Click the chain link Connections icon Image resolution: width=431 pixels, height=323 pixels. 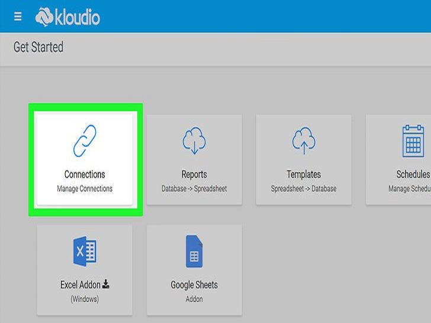click(x=85, y=141)
